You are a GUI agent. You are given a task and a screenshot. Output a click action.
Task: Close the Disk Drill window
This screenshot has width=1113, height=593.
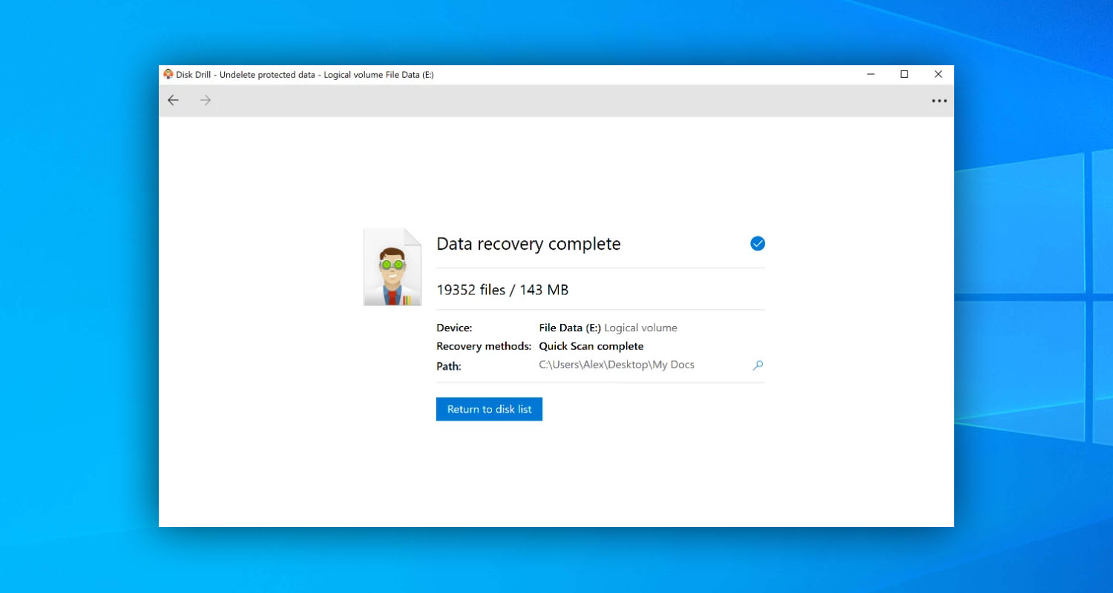point(938,74)
